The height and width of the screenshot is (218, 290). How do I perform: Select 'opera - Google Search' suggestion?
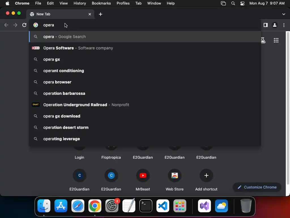(x=145, y=37)
